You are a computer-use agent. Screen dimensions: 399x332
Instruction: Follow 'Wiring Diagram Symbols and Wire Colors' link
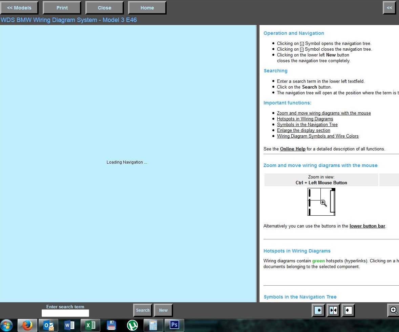318,136
